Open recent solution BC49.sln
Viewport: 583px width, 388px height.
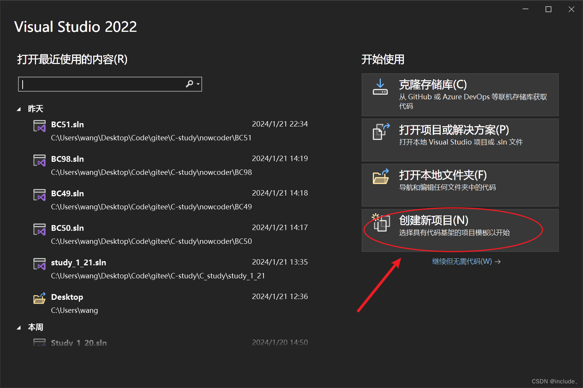(171, 200)
